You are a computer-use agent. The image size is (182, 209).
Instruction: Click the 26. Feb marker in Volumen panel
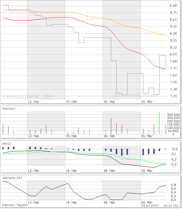pyautogui.click(x=109, y=136)
